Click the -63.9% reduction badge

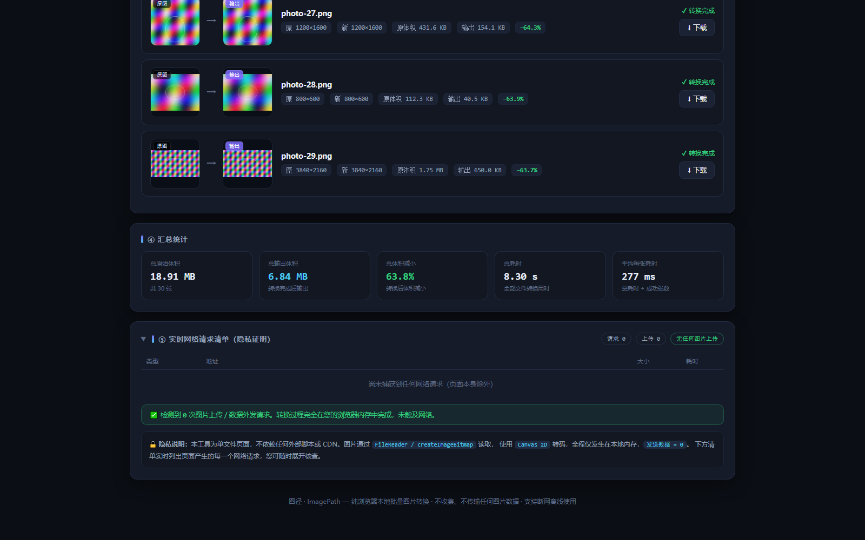pos(513,99)
